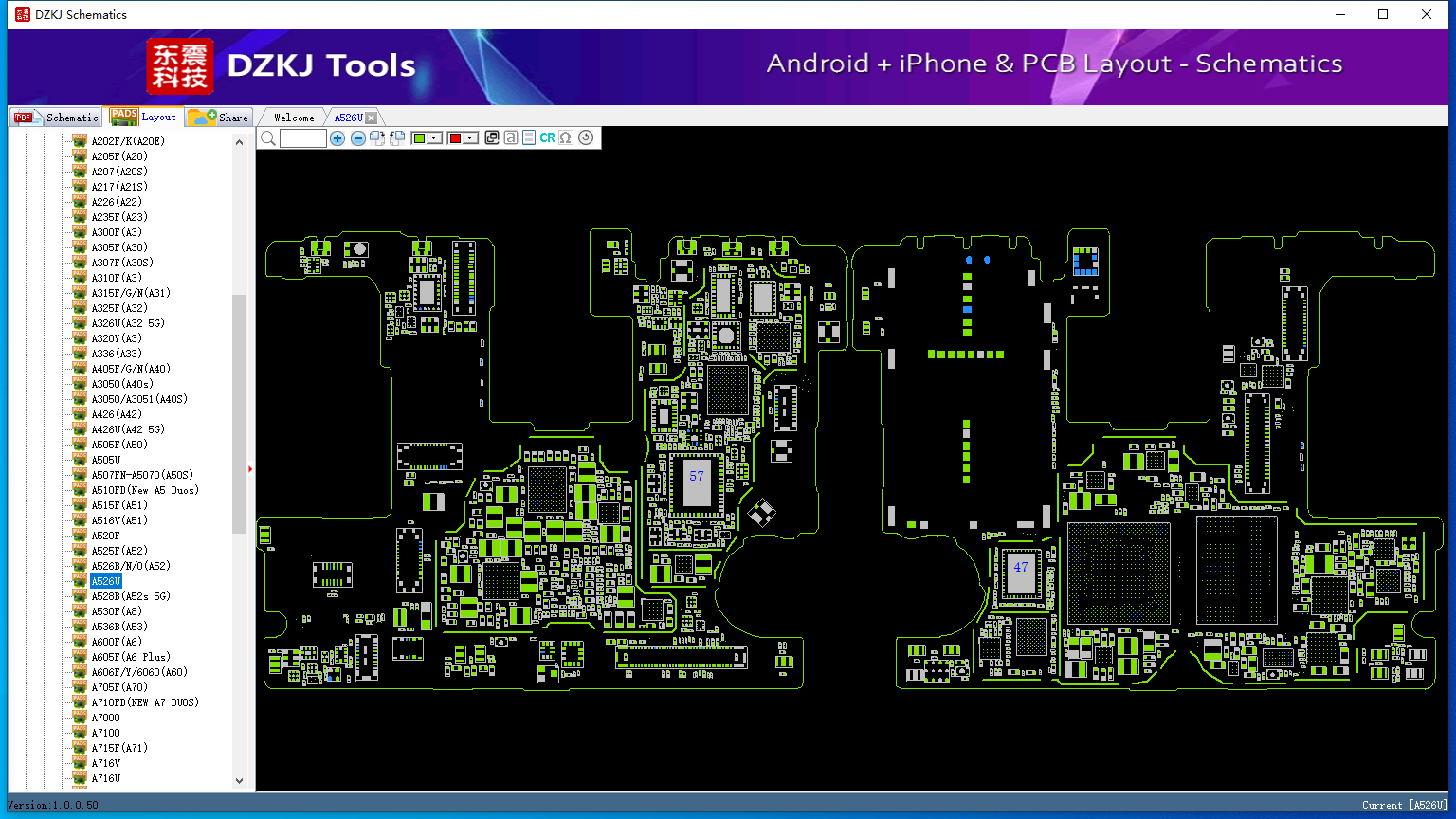Toggle the letter 'a' text label icon
The image size is (1456, 819).
(511, 138)
